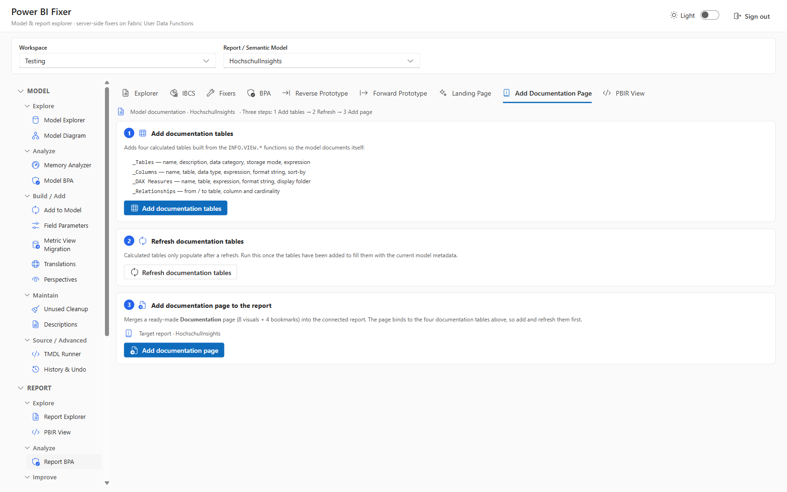The height and width of the screenshot is (492, 787).
Task: Switch to the BPA tab
Action: coord(259,93)
